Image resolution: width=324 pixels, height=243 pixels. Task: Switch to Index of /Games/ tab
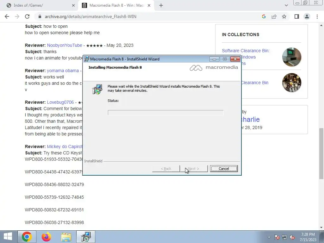pos(39,6)
